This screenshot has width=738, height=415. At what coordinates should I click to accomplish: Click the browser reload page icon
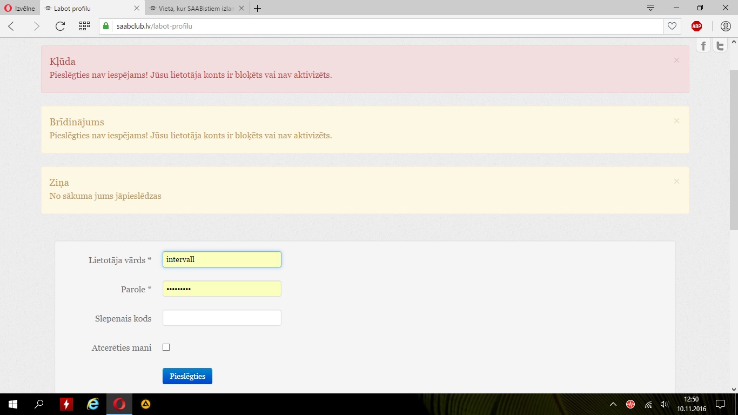[60, 26]
